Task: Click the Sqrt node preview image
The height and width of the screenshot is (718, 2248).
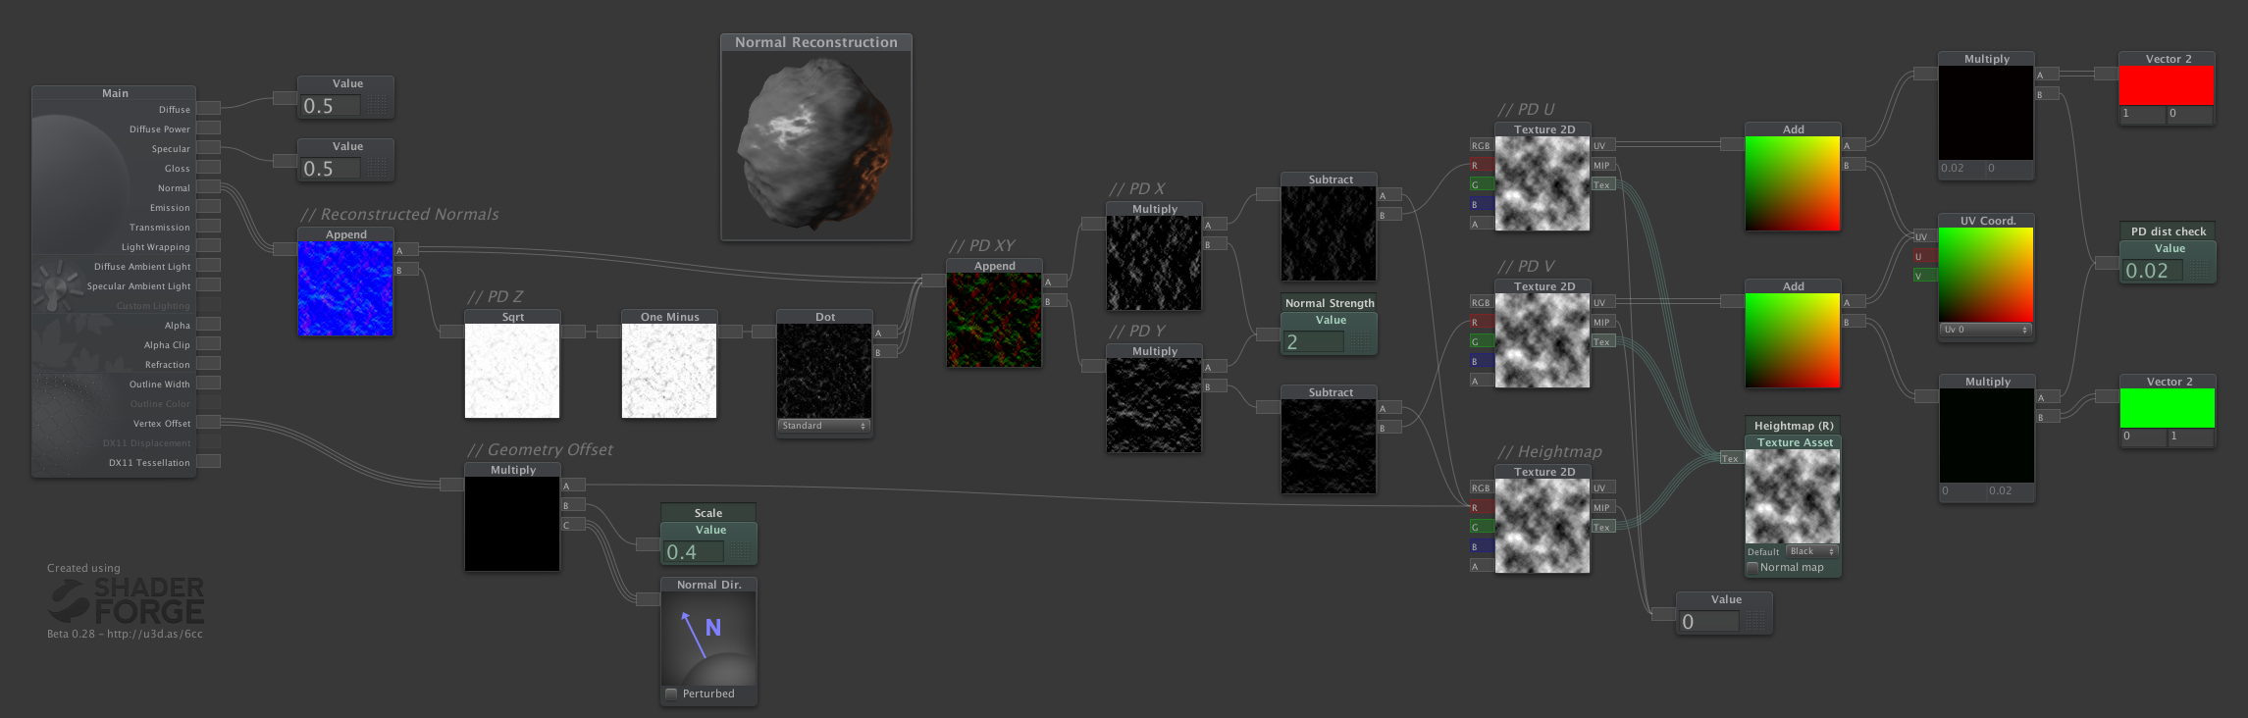Action: 512,371
